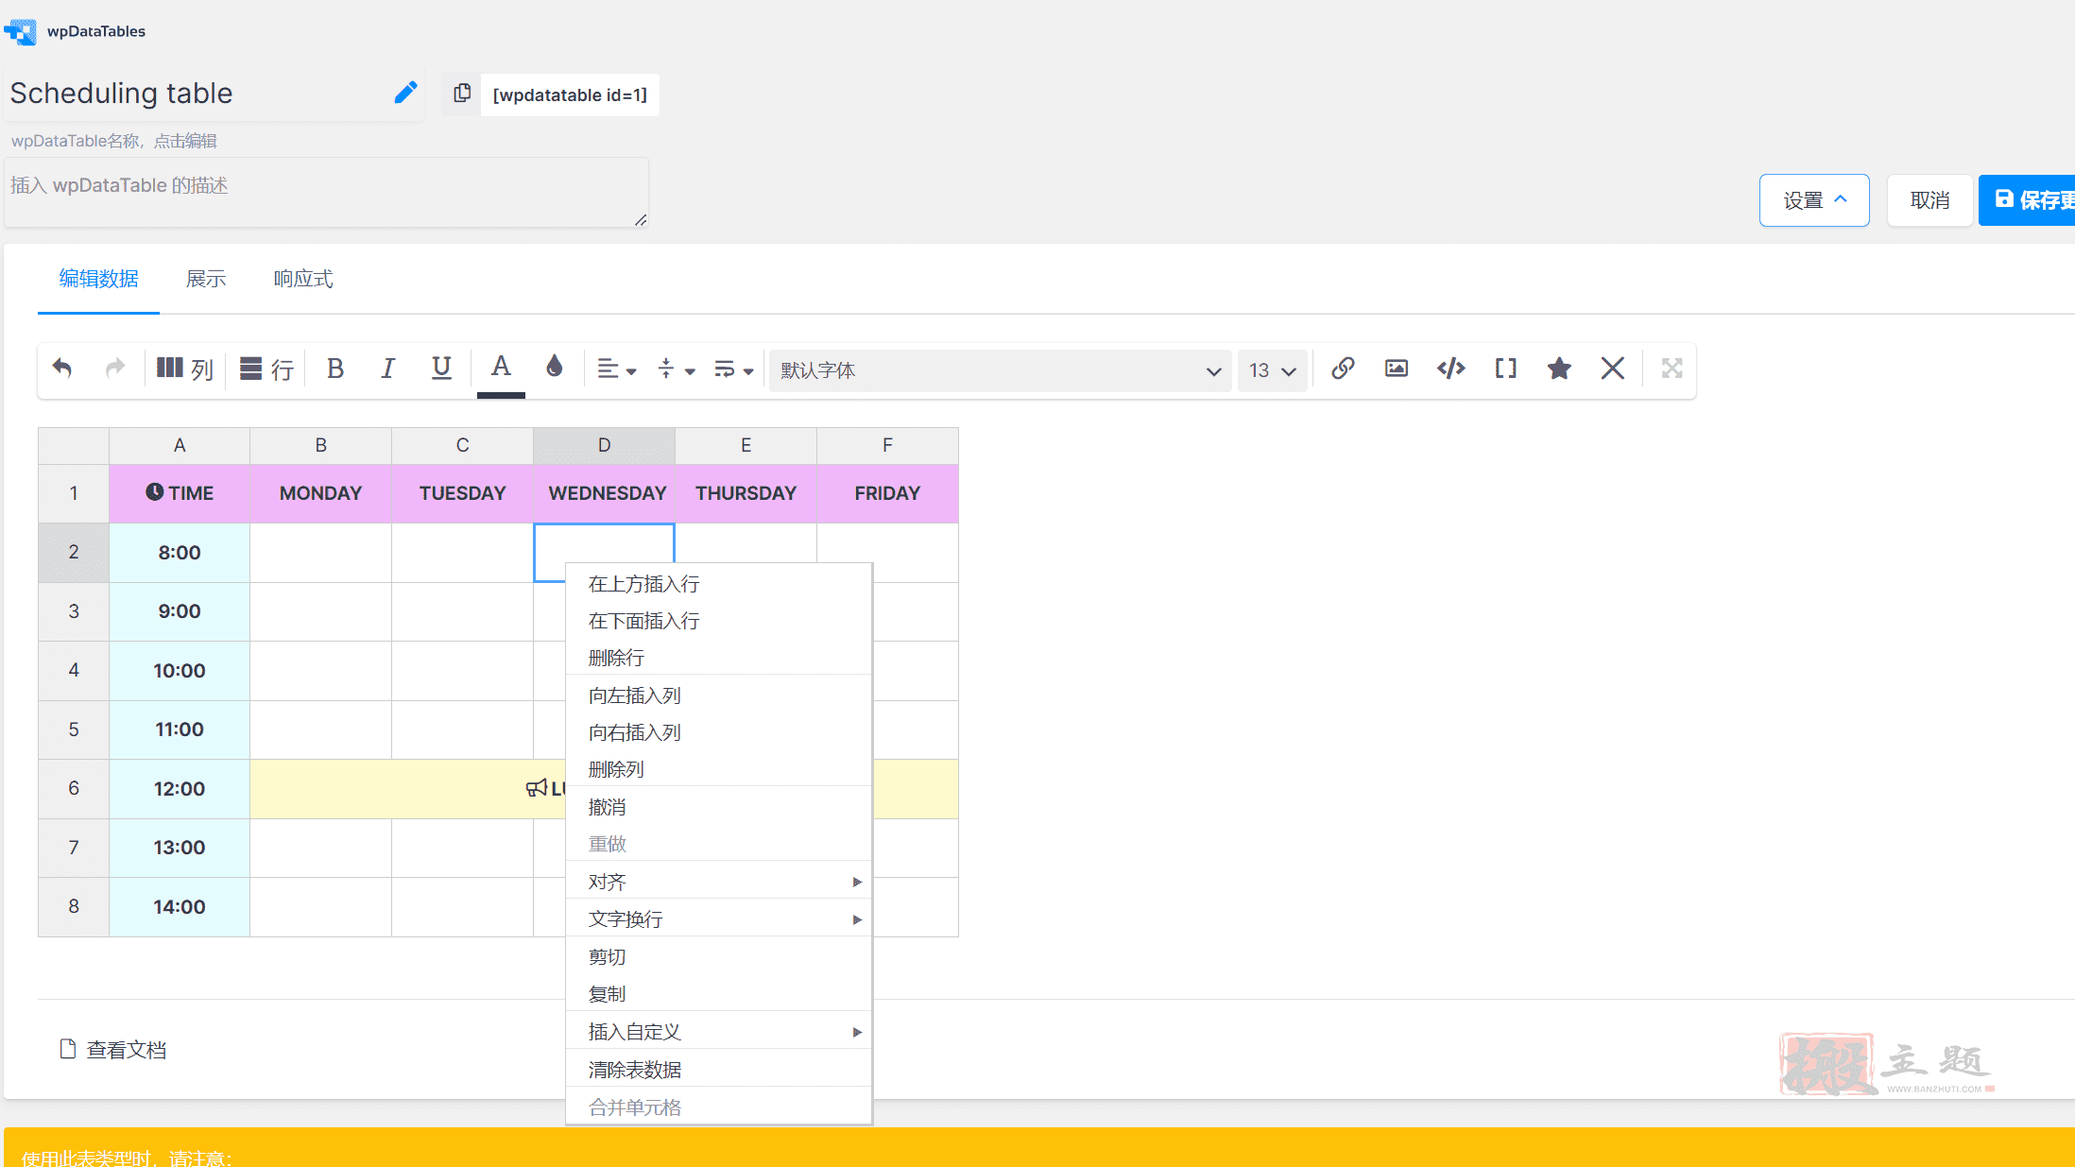Click the fullscreen expand icon
Viewport: 2075px width, 1167px height.
click(x=1672, y=369)
